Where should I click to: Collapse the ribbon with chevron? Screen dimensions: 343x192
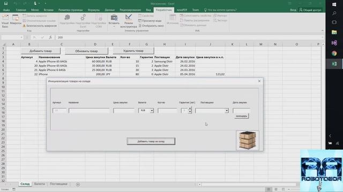tap(323, 31)
